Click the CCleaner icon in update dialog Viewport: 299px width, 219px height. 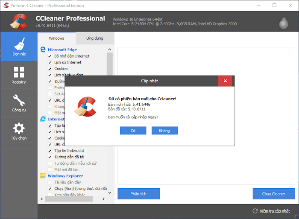85,107
